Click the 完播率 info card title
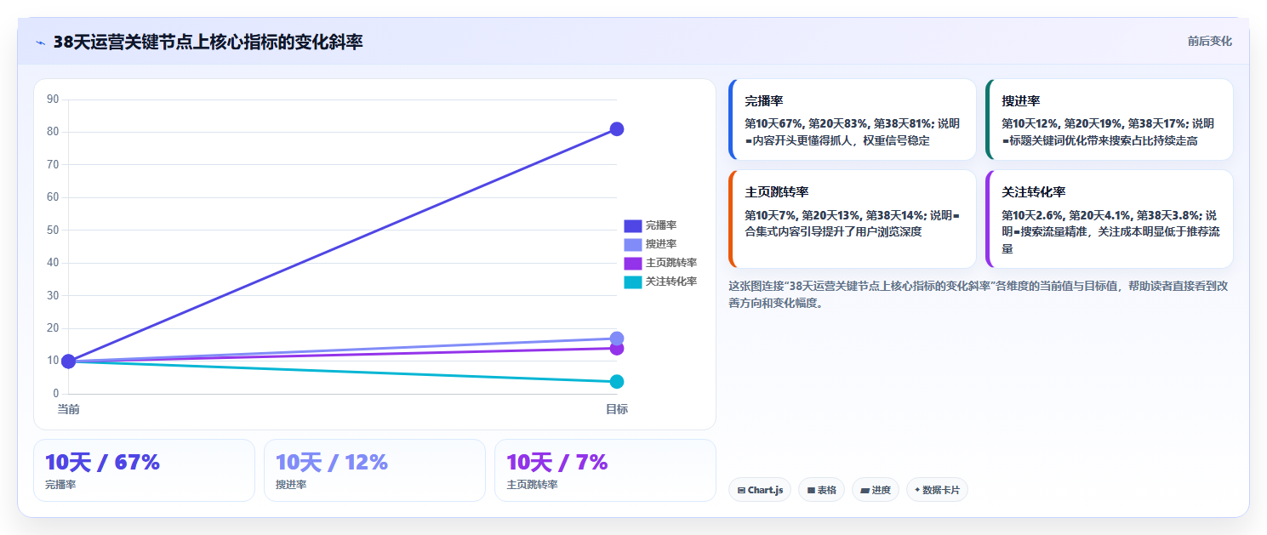 [x=763, y=101]
